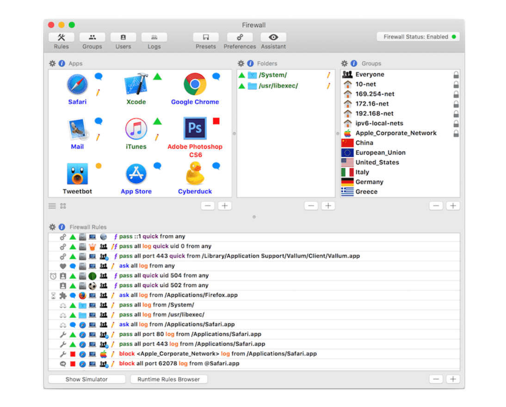Select the 'pass all log from /System/' rule
Screen dimensions: 506x407
point(254,305)
